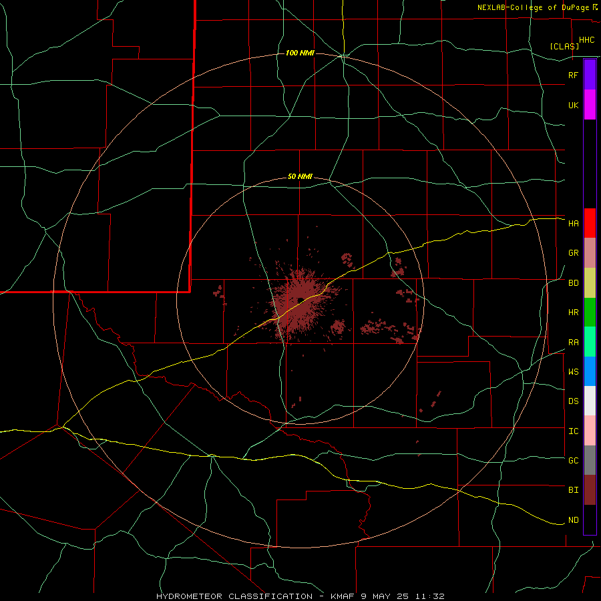Click the 100 NMI range ring label
The image size is (601, 601).
coord(300,53)
